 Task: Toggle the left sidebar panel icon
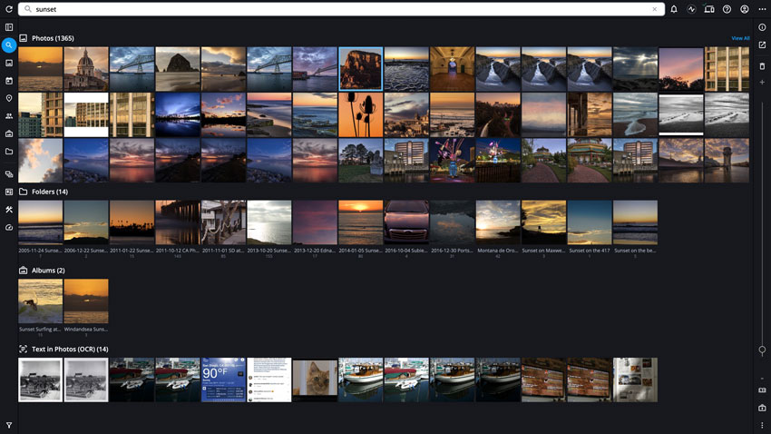(9, 27)
